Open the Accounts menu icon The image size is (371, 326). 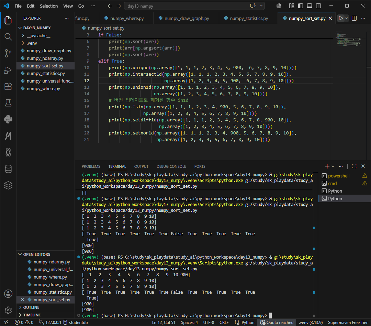pyautogui.click(x=8, y=294)
